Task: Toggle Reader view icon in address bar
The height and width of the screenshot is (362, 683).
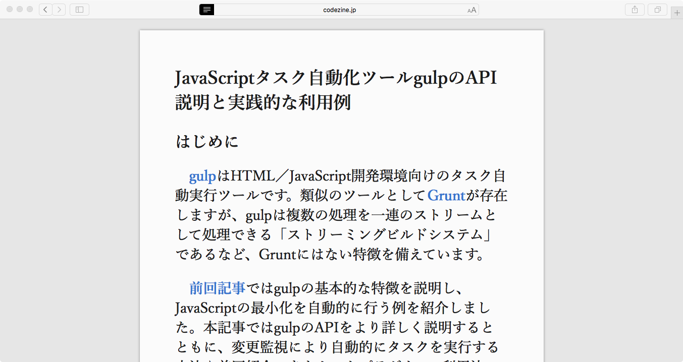Action: click(206, 10)
